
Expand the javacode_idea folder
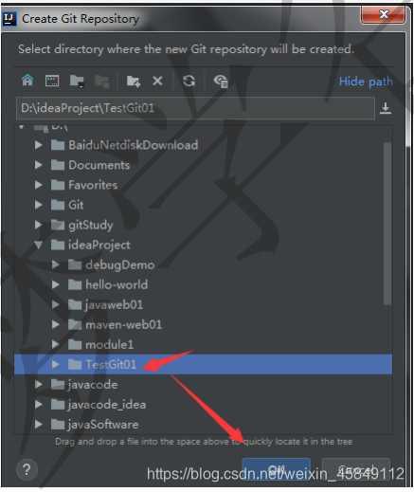pyautogui.click(x=39, y=405)
